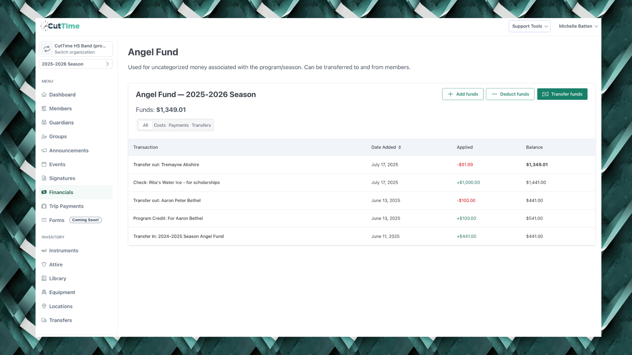This screenshot has width=632, height=355.
Task: Click Transfer out: Tremayne Abshire row
Action: pyautogui.click(x=362, y=165)
